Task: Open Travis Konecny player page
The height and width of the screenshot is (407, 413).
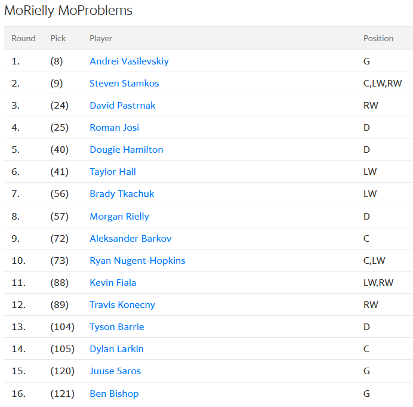Action: (x=122, y=305)
